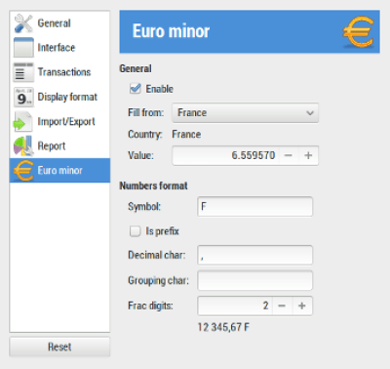Viewport: 390px width, 369px height.
Task: Open the General wrench-and-screwdriver icon
Action: click(23, 23)
